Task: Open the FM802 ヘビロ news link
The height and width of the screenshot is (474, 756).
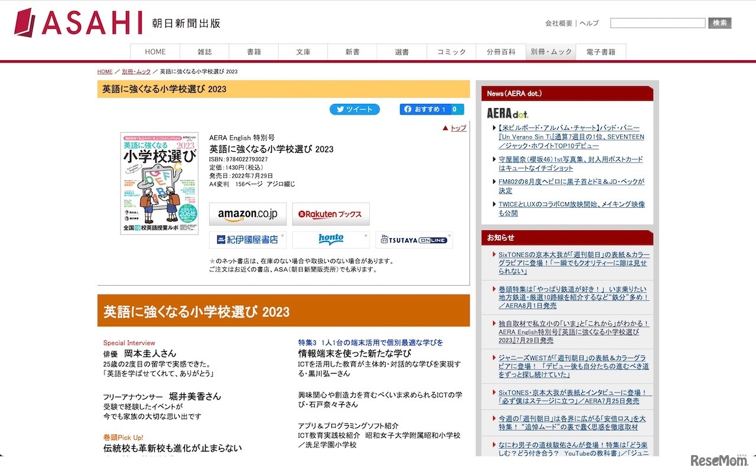Action: click(571, 186)
